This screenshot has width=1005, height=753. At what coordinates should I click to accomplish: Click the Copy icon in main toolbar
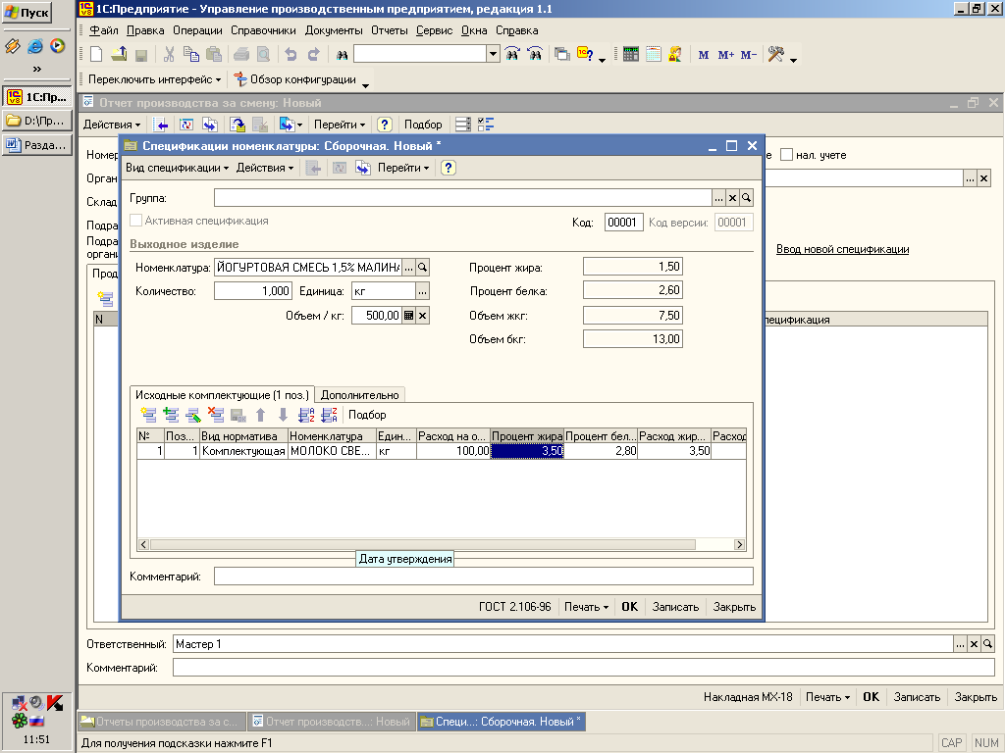[x=191, y=55]
